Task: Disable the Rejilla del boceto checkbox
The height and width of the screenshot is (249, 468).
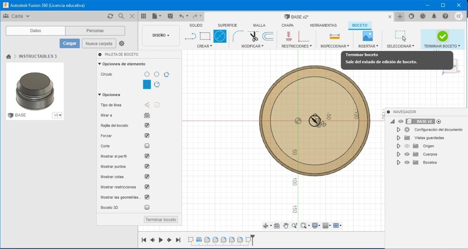Action: [147, 125]
